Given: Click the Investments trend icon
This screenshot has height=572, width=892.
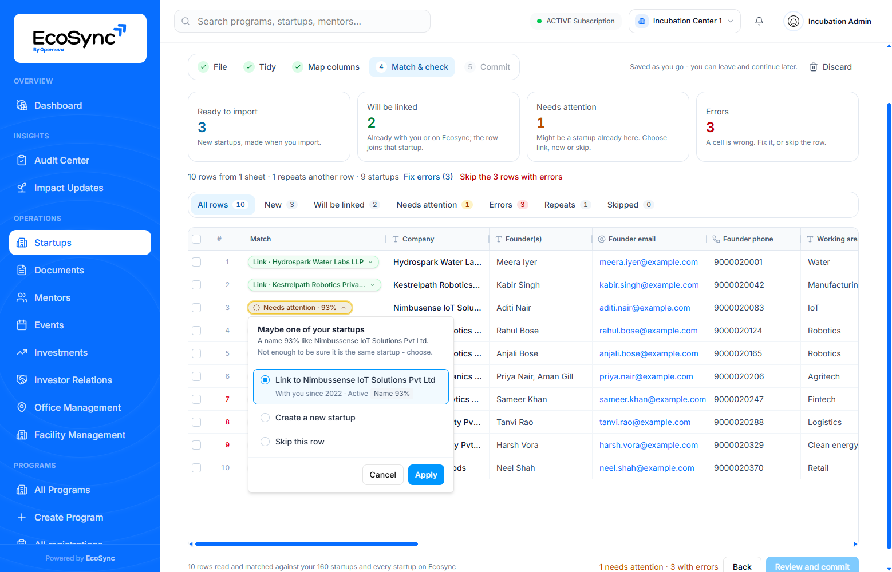Looking at the screenshot, I should (22, 352).
